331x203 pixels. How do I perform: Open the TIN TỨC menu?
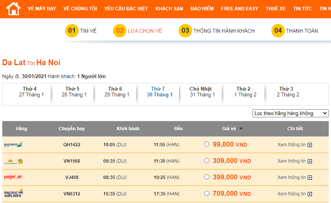point(302,8)
